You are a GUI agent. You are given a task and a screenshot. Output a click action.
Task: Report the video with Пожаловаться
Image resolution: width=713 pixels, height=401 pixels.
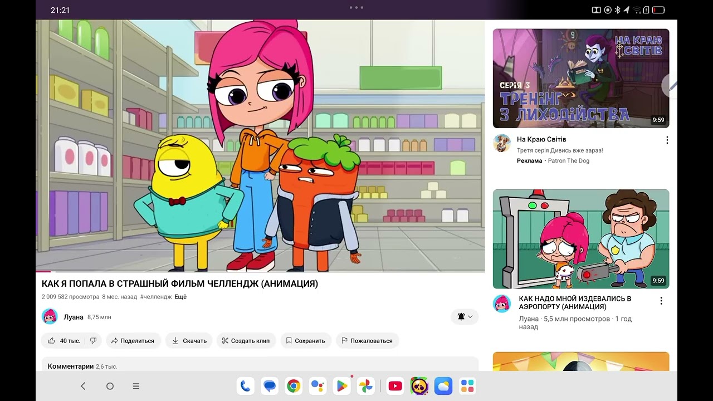367,340
